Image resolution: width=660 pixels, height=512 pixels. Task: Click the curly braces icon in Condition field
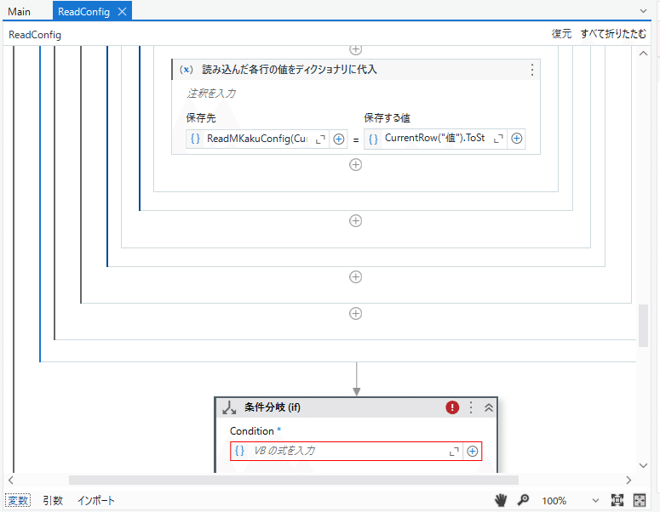click(x=239, y=451)
